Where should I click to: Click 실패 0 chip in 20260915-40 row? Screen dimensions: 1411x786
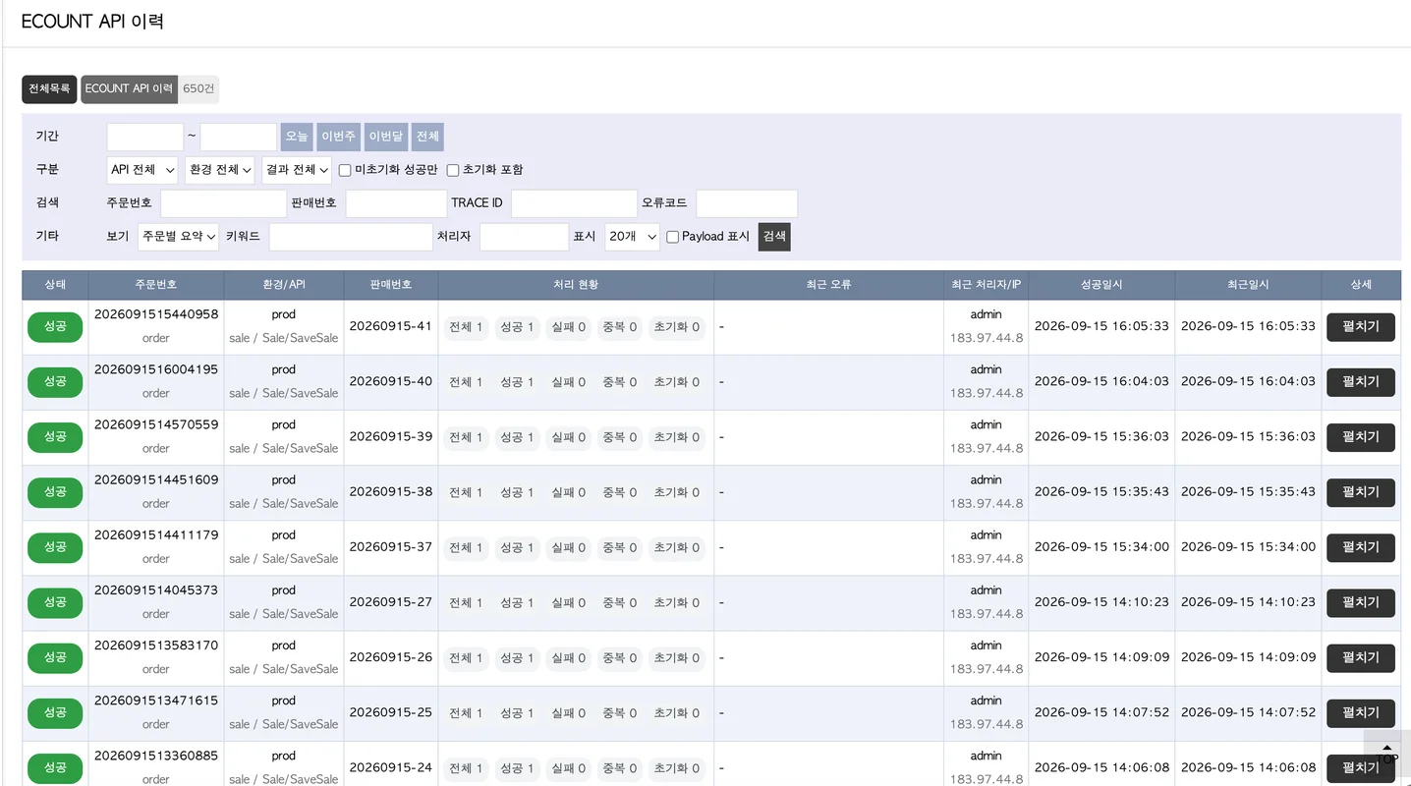[568, 382]
